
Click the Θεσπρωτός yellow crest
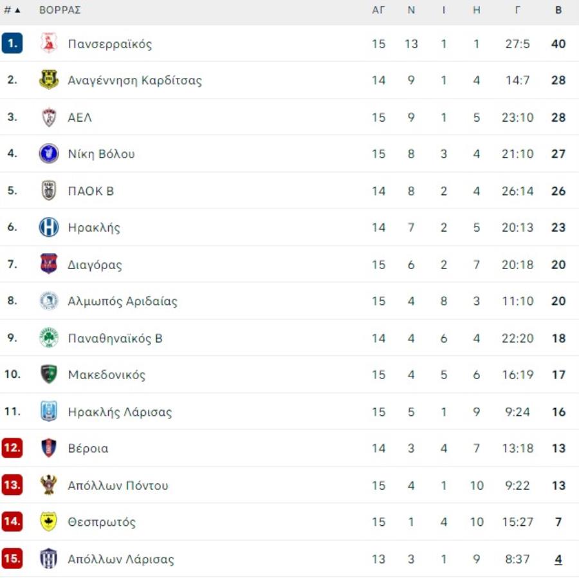point(49,521)
